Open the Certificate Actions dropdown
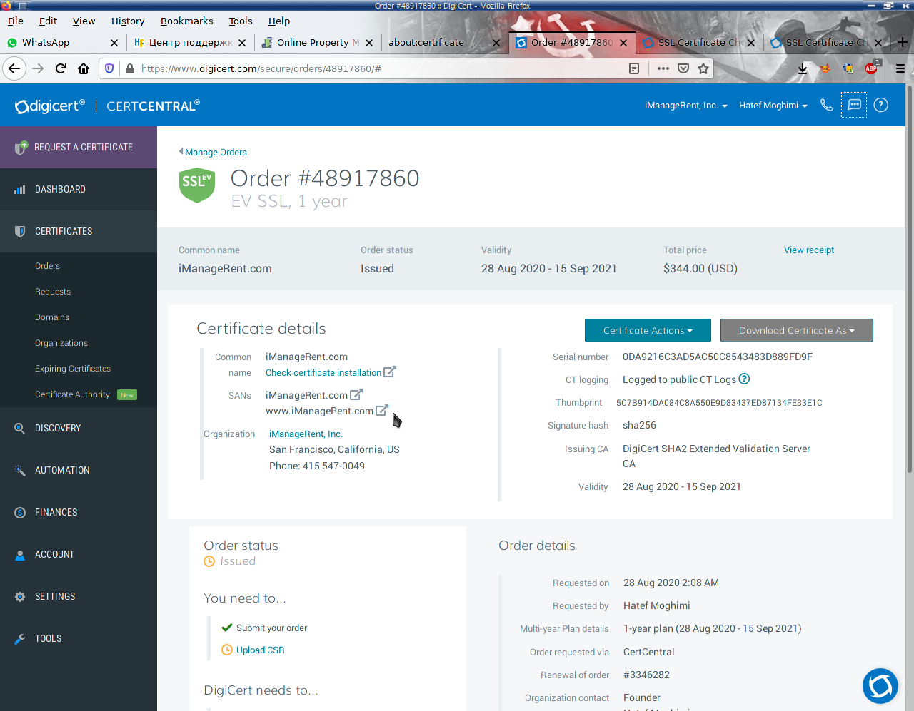 [648, 330]
